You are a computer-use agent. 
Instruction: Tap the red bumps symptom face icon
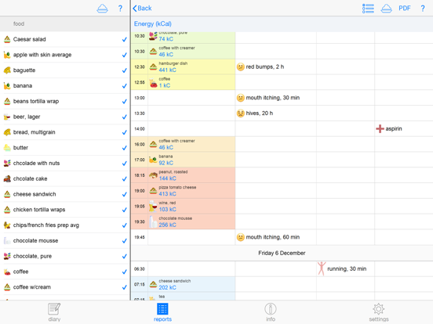241,67
